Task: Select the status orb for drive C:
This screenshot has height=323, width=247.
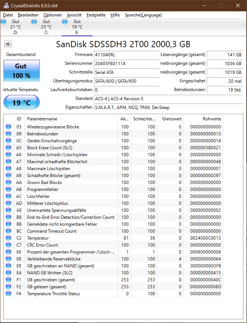Action: tap(34, 22)
